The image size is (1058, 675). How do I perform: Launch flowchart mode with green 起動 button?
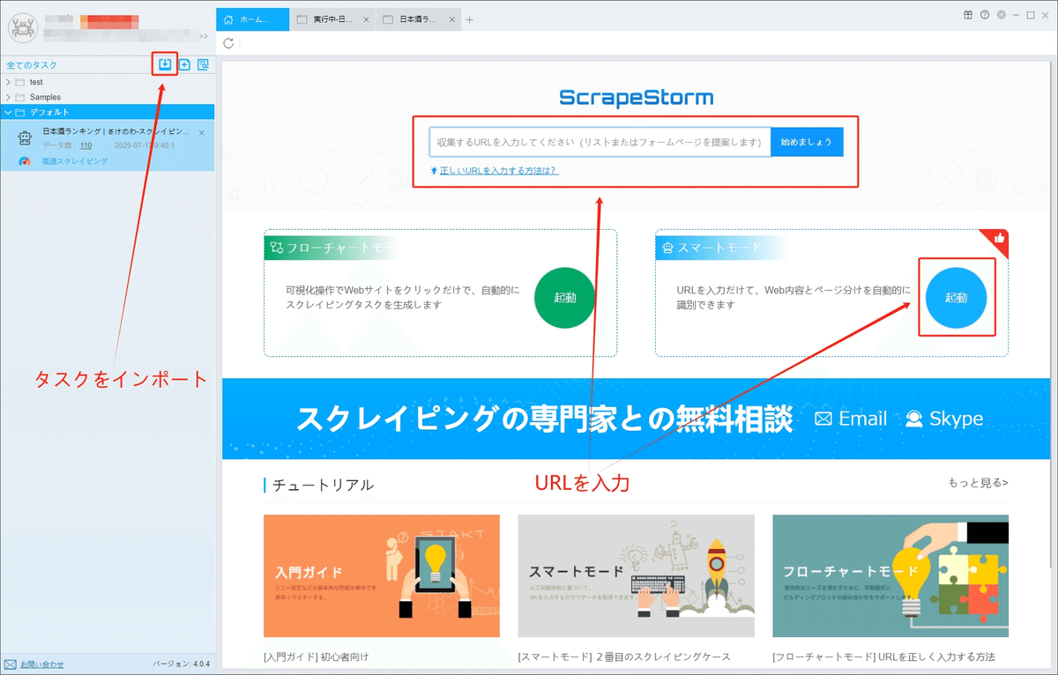[x=565, y=298]
